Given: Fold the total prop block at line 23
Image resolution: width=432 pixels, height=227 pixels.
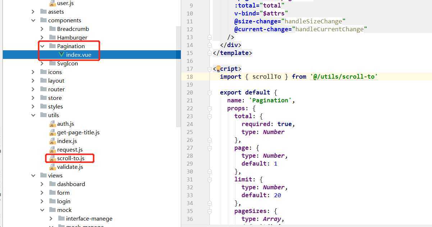Looking at the screenshot, I should pyautogui.click(x=210, y=116).
